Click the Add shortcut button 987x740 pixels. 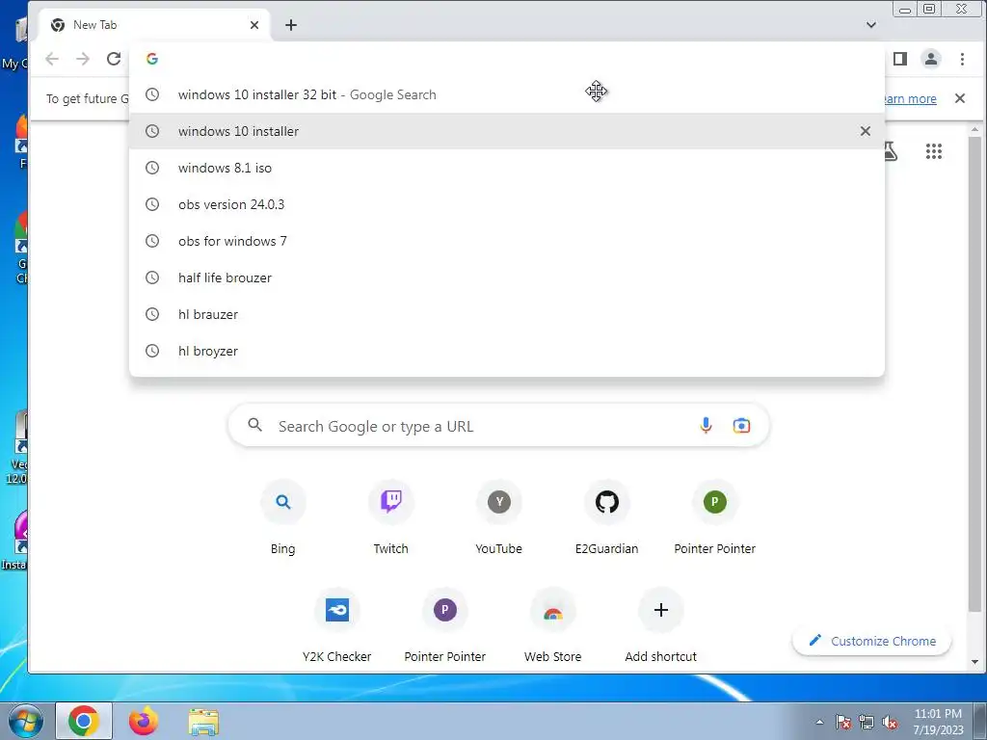coord(661,625)
